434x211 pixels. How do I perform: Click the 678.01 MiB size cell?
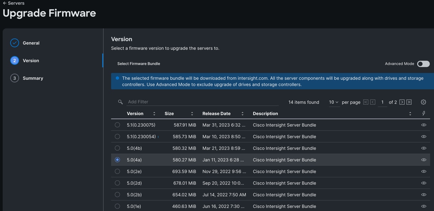(x=185, y=183)
